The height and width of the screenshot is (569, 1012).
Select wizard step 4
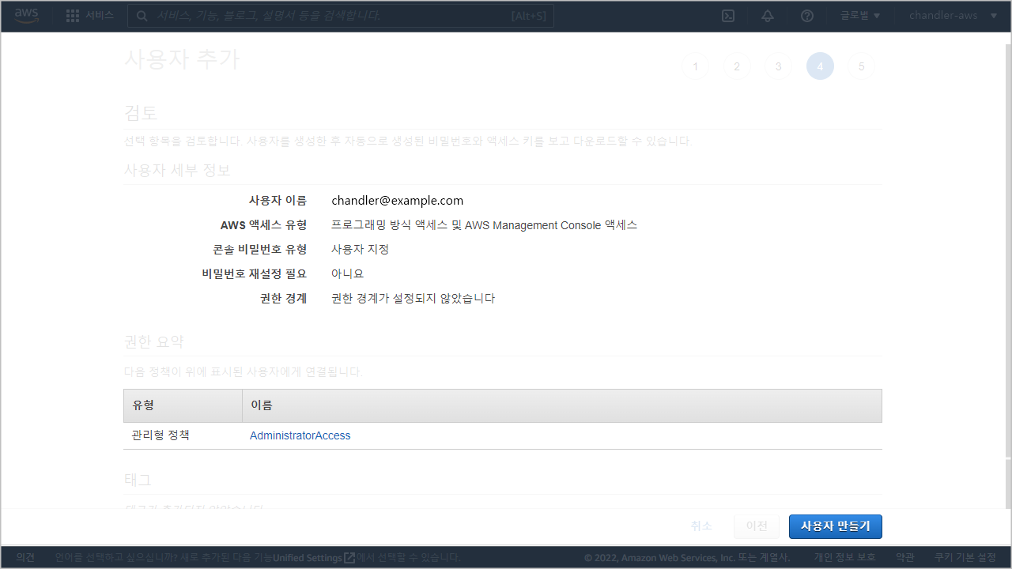point(820,66)
